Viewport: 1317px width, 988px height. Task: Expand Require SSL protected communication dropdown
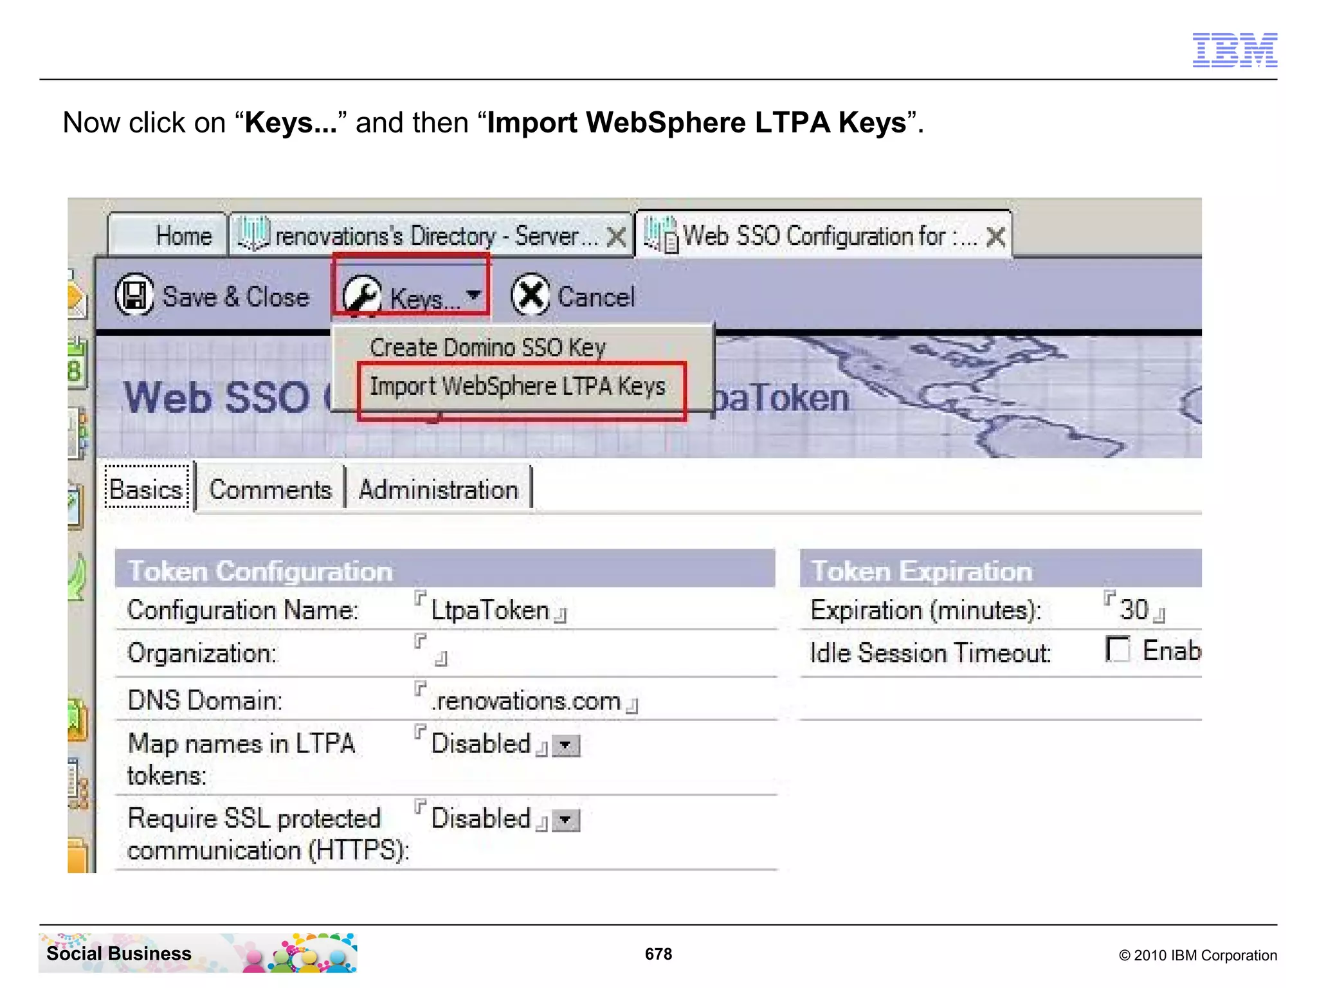(566, 821)
